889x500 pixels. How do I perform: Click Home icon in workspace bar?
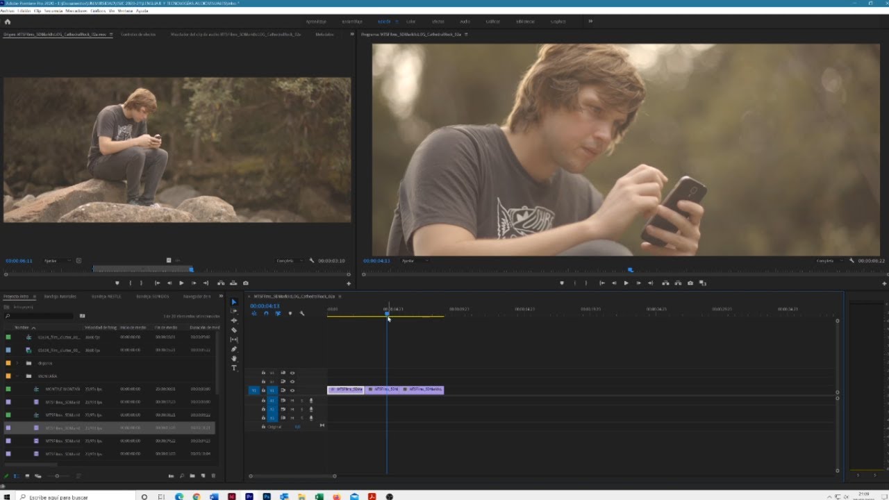[x=8, y=22]
